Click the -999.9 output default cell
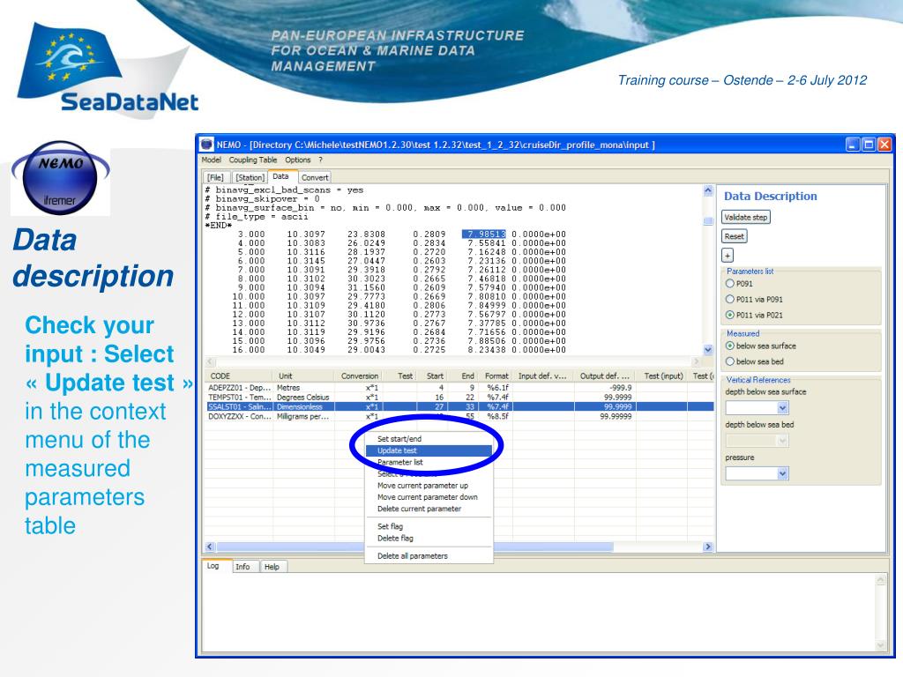The width and height of the screenshot is (903, 677). [x=605, y=388]
